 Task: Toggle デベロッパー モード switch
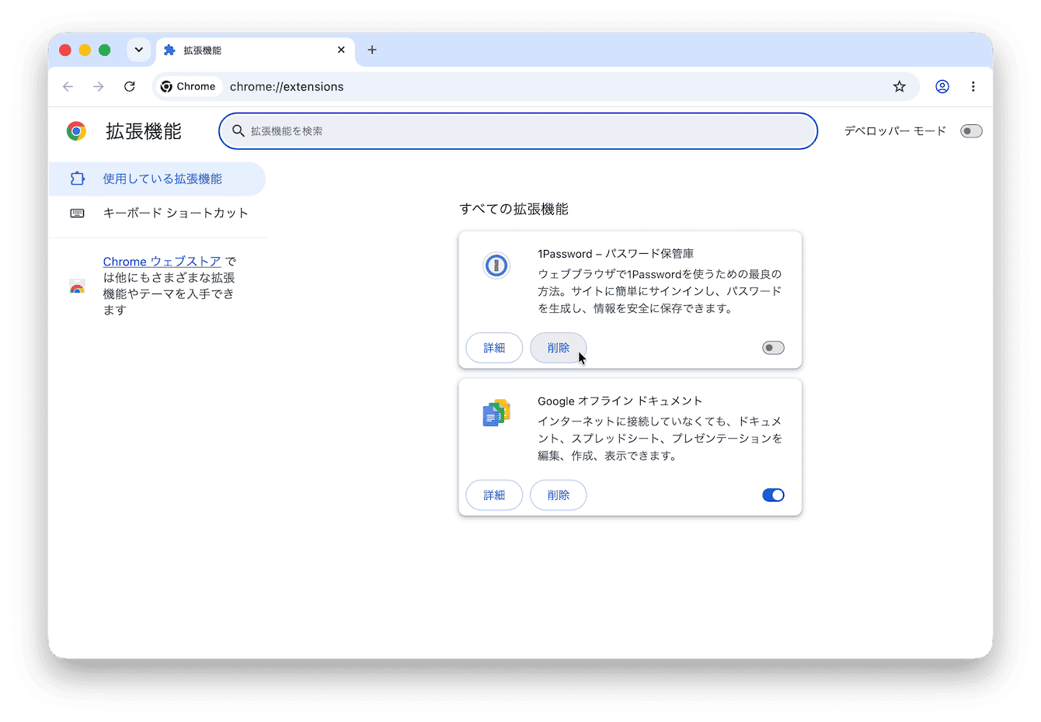tap(971, 131)
